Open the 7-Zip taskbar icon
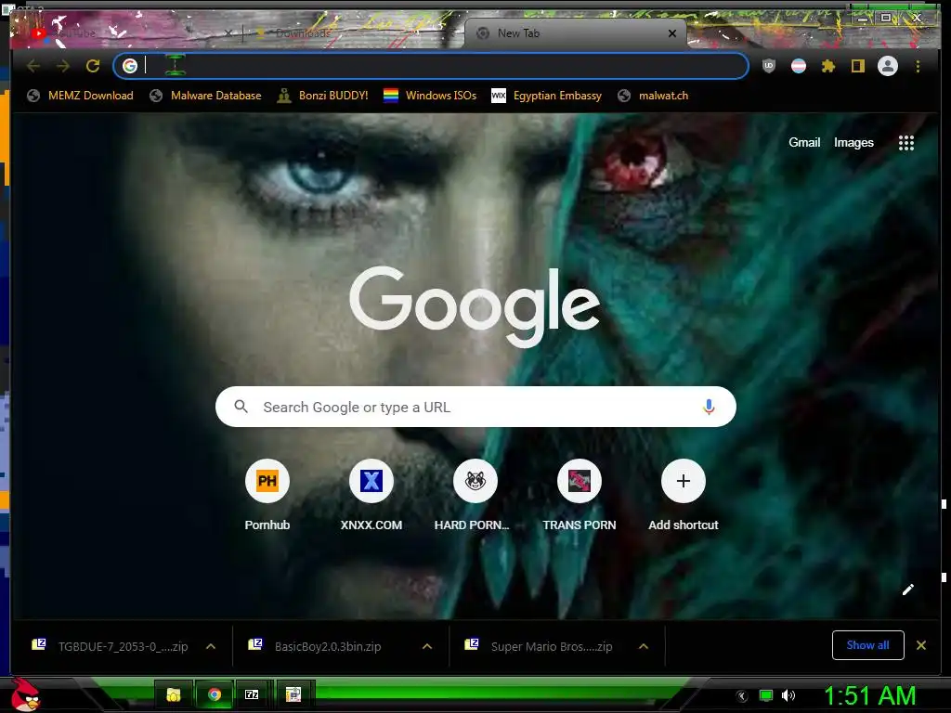 click(253, 694)
